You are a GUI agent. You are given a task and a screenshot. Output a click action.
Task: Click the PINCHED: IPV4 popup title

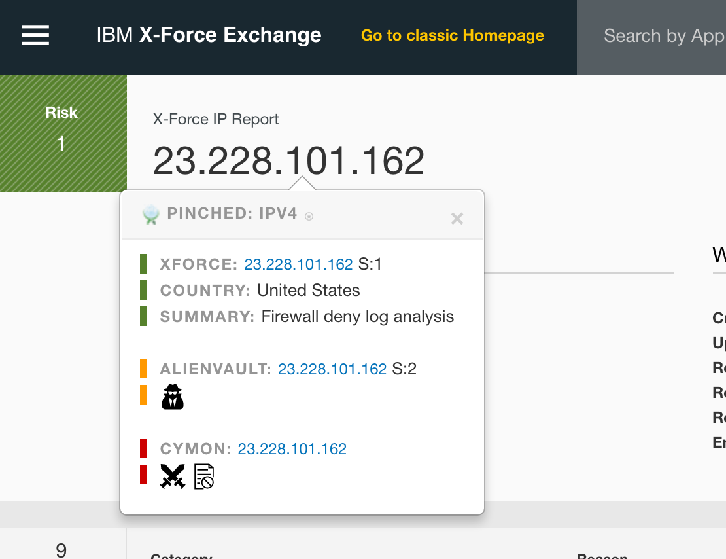pos(232,213)
